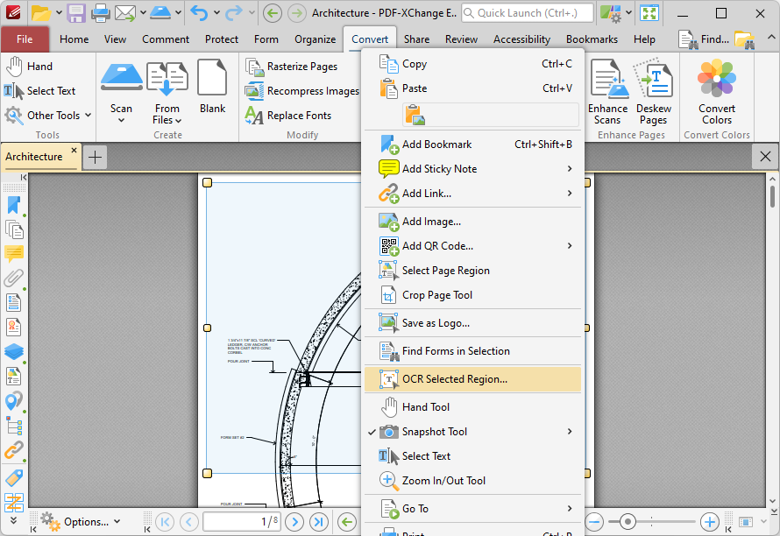Close the Architecture document tab
Screen dimensions: 780x536
coord(74,150)
